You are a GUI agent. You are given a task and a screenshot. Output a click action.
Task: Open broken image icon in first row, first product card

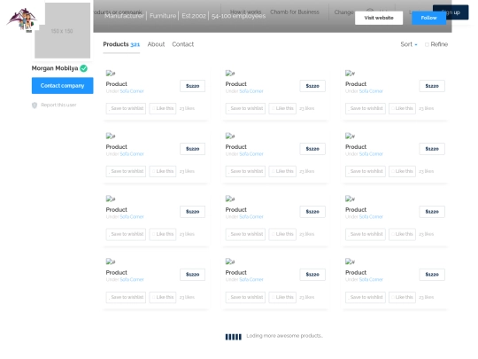(x=111, y=73)
